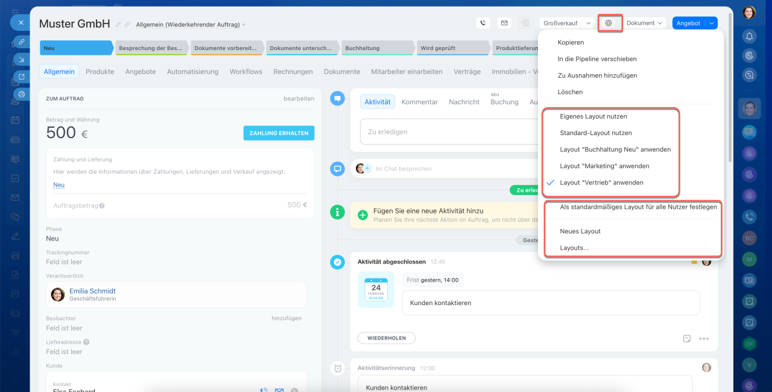Open the three-dot menu on completed activity
This screenshot has height=392, width=772.
(x=704, y=339)
